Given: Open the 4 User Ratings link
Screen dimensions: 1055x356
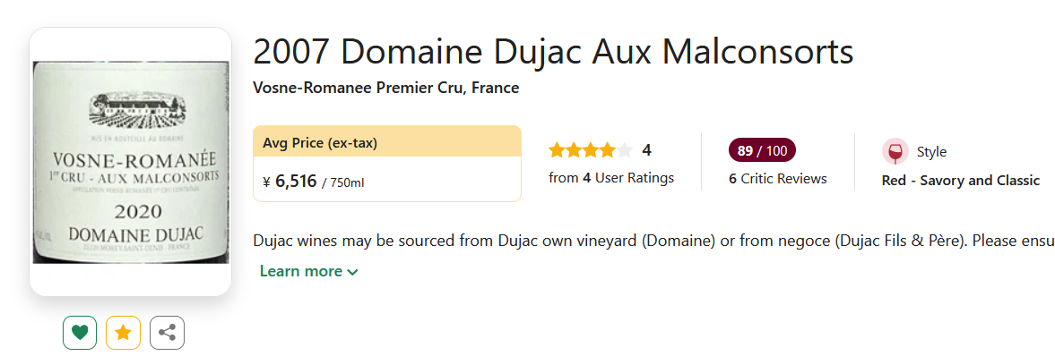Looking at the screenshot, I should click(611, 178).
